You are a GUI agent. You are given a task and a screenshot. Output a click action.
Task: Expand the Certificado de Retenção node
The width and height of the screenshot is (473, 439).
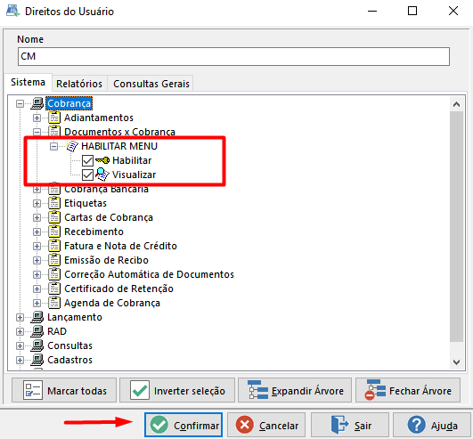[37, 289]
